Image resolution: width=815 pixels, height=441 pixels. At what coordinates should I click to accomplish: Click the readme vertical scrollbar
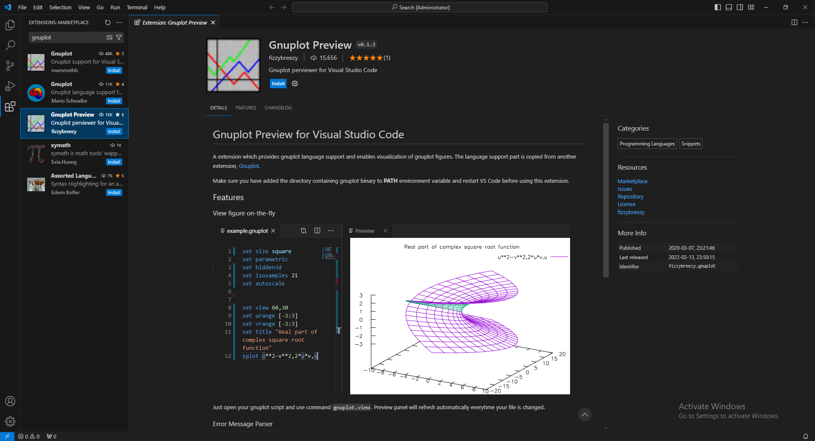[x=606, y=200]
